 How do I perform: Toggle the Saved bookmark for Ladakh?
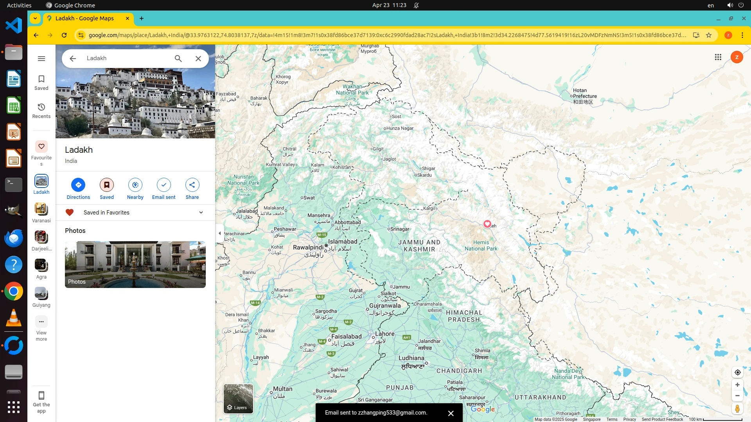106,185
